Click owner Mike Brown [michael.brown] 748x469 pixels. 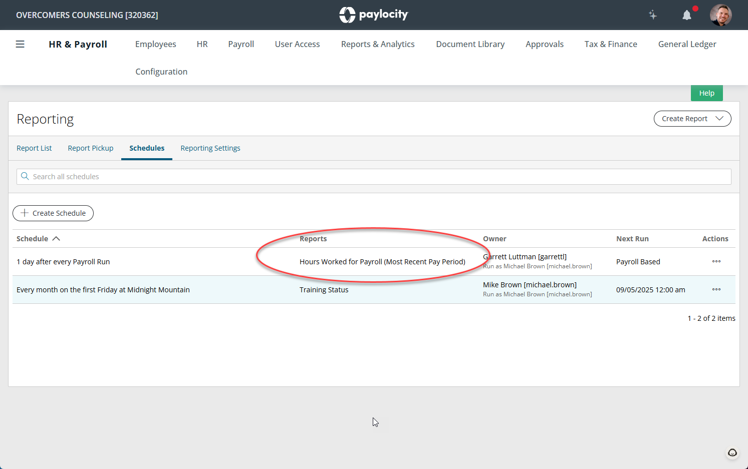coord(530,285)
